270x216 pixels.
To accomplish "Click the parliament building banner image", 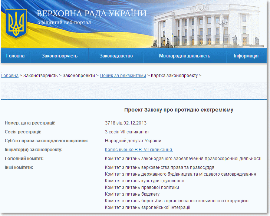I will (208, 25).
